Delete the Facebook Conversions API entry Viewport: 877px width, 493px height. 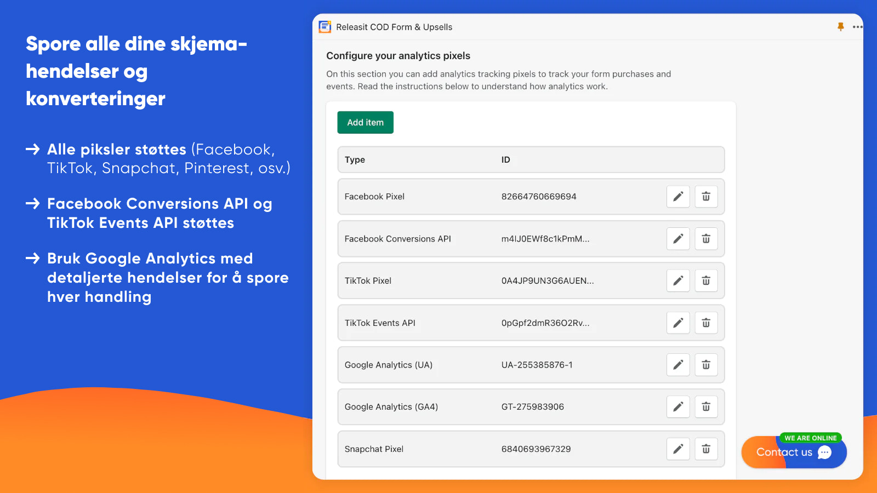coord(706,239)
